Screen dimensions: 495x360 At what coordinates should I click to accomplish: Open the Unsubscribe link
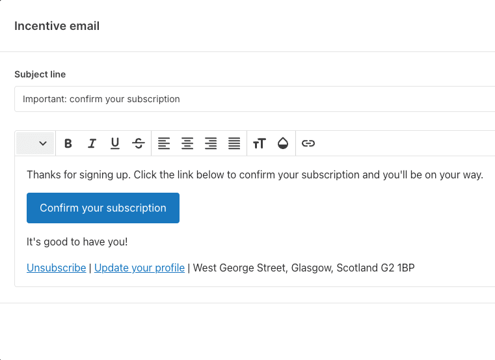click(x=56, y=268)
